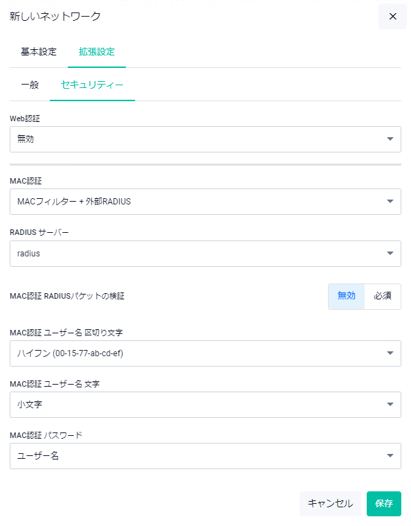Click the キャンセル button
Image resolution: width=411 pixels, height=526 pixels.
pyautogui.click(x=330, y=504)
